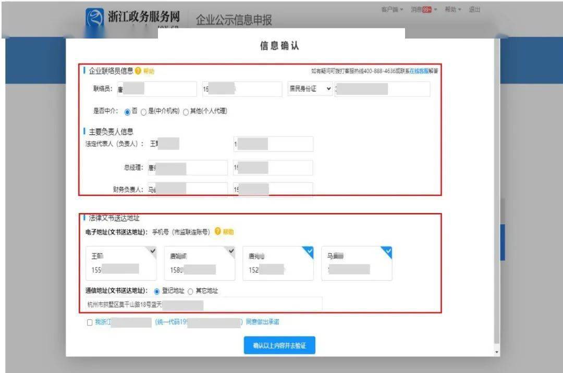563x373 pixels.
Task: Toggle the 王 contact card with 155 number
Action: pyautogui.click(x=121, y=263)
